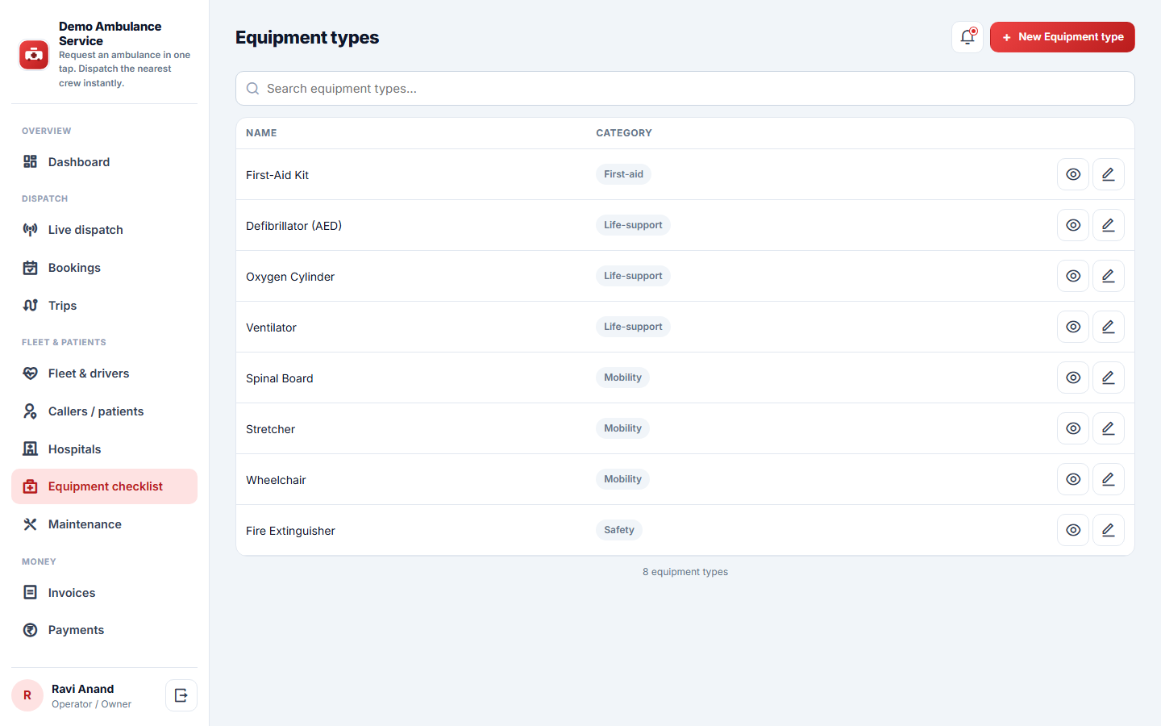The width and height of the screenshot is (1161, 726).
Task: Open Dashboard in the sidebar
Action: click(104, 162)
